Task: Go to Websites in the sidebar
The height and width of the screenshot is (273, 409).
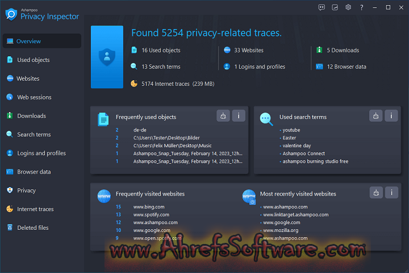Action: 28,78
